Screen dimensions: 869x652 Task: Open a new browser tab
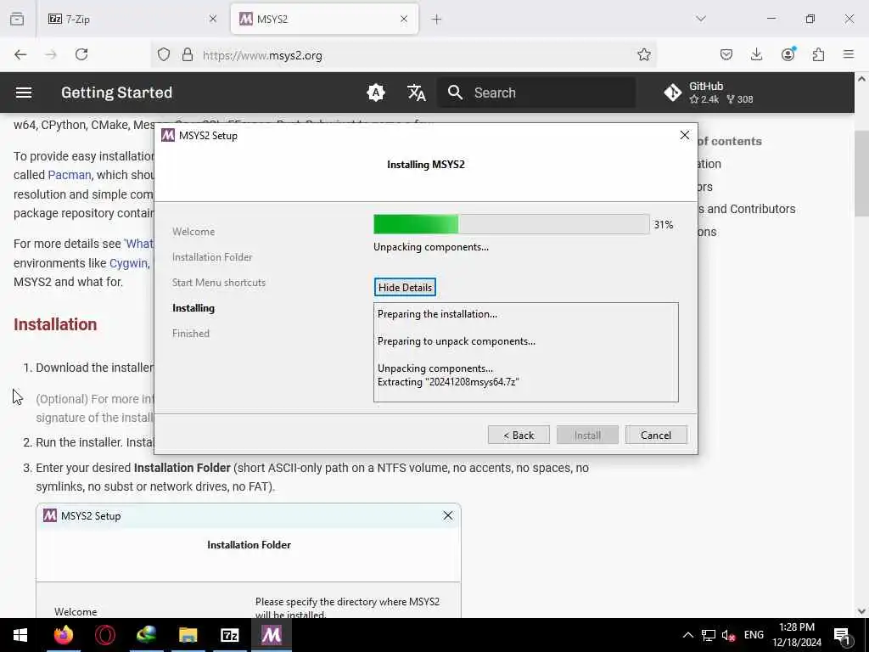click(437, 20)
